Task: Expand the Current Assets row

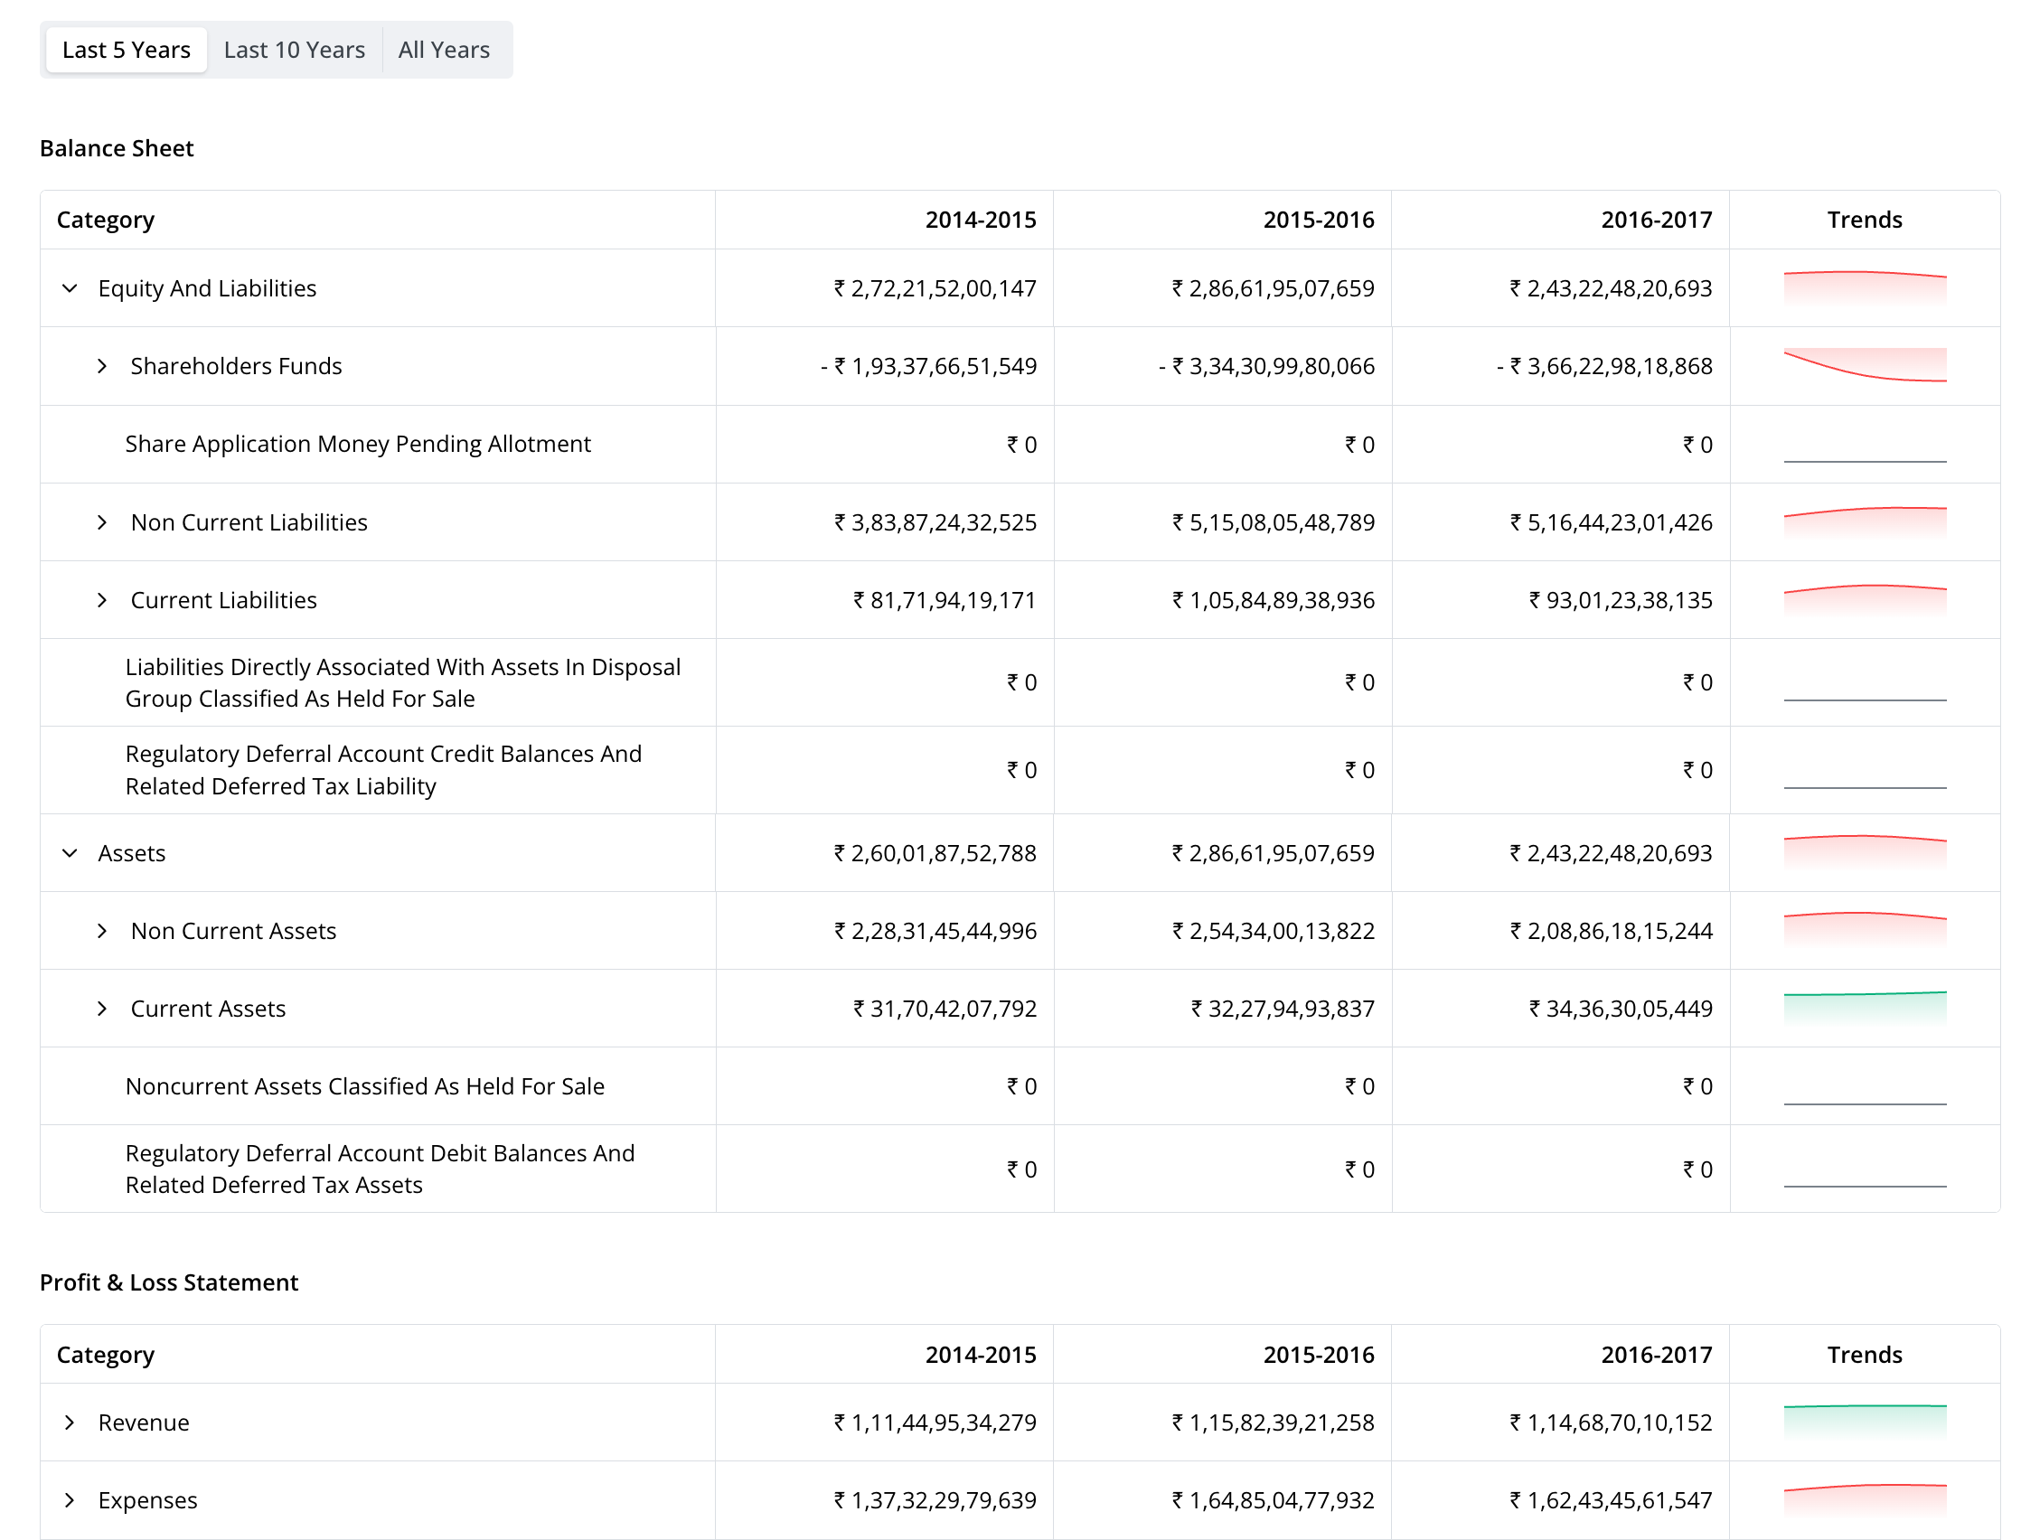Action: [x=102, y=1009]
